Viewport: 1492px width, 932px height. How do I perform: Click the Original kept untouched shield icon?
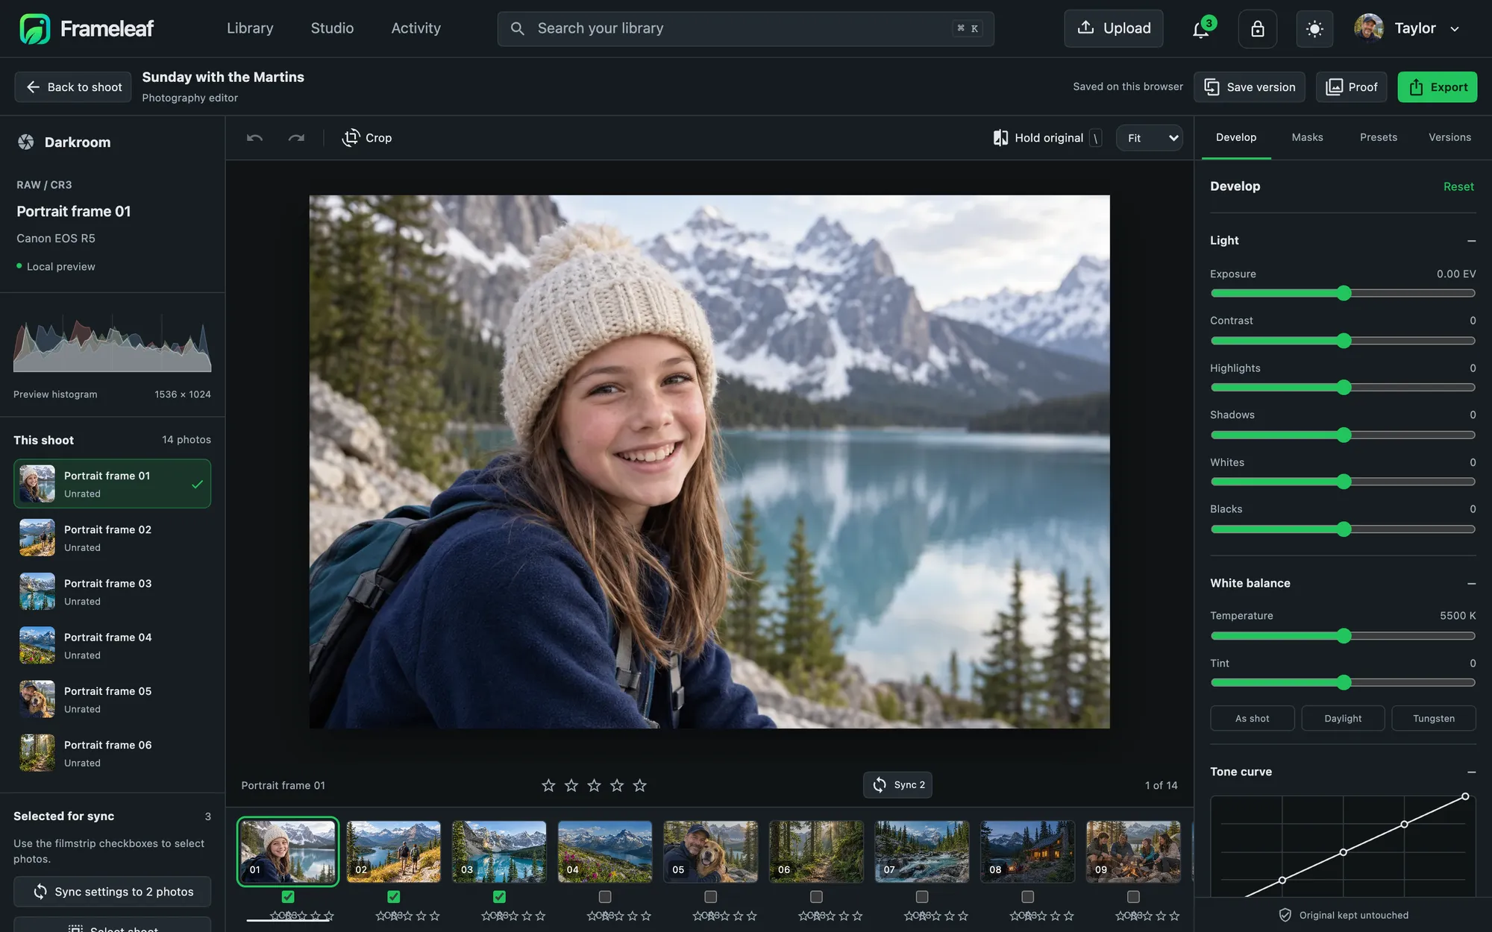pos(1285,915)
